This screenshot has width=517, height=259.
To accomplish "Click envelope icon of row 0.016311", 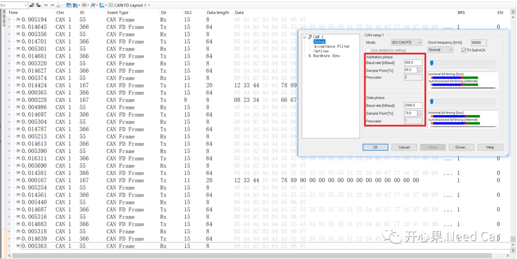I will (18, 158).
